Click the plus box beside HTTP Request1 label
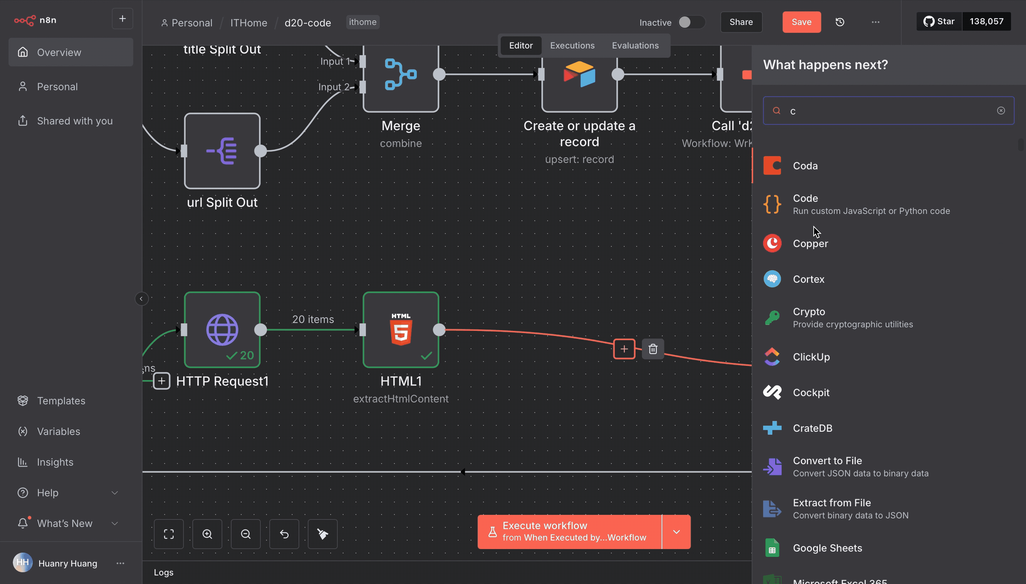 [x=161, y=381]
